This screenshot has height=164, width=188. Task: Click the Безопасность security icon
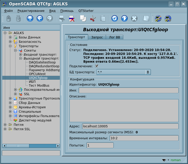pyautogui.click(x=15, y=42)
